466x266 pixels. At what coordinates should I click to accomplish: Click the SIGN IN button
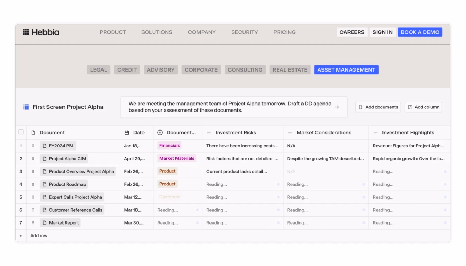click(382, 32)
